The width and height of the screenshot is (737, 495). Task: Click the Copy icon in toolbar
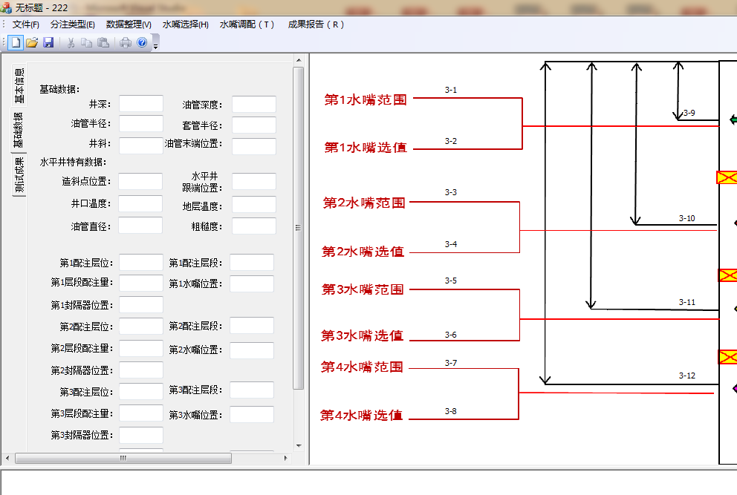click(86, 43)
